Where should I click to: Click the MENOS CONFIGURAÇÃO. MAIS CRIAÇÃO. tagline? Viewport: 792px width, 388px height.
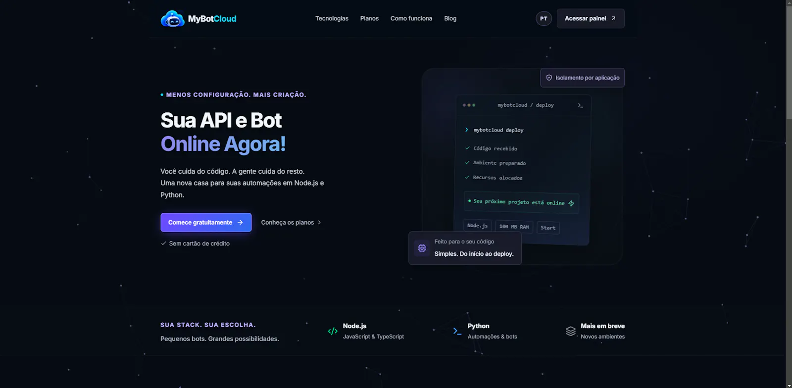coord(236,95)
